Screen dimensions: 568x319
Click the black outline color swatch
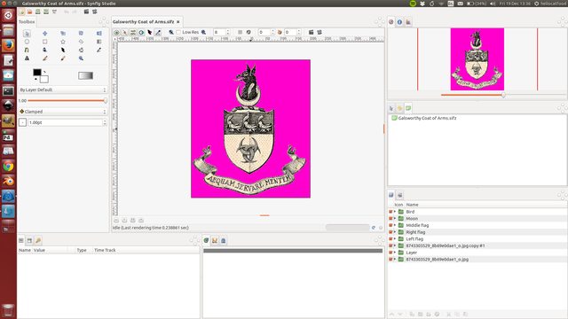[x=37, y=73]
